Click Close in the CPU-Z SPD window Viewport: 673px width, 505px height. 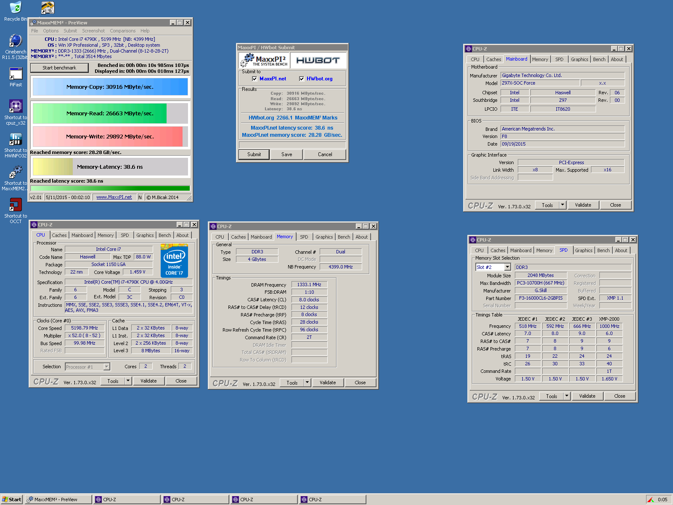(620, 396)
